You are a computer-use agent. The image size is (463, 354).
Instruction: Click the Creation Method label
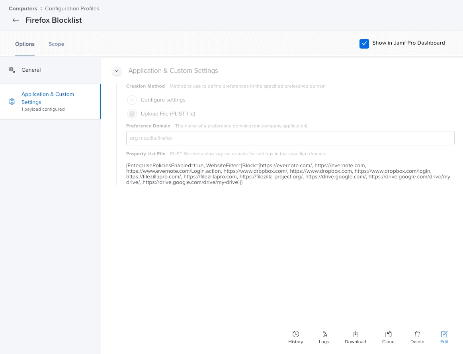145,86
